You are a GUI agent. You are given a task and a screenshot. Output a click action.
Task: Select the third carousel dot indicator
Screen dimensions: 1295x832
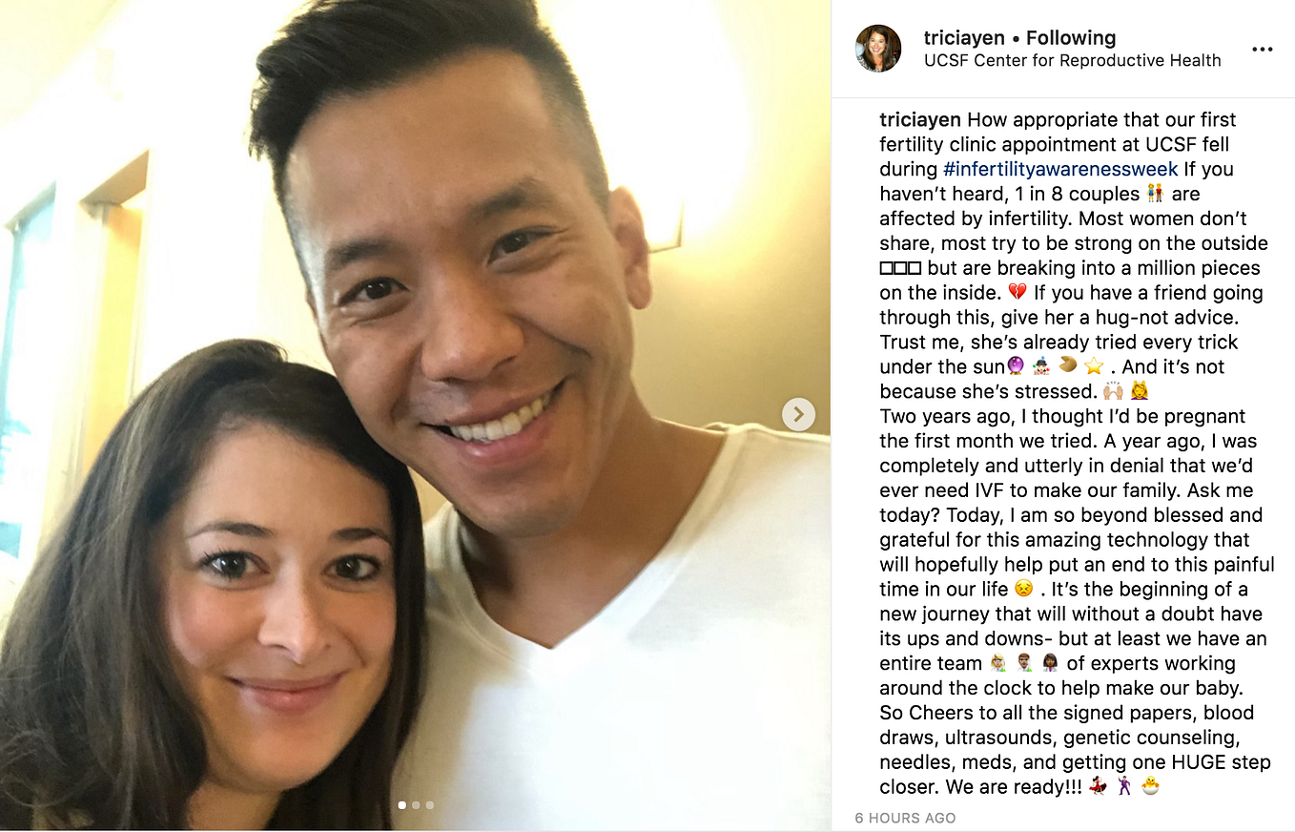click(x=430, y=805)
